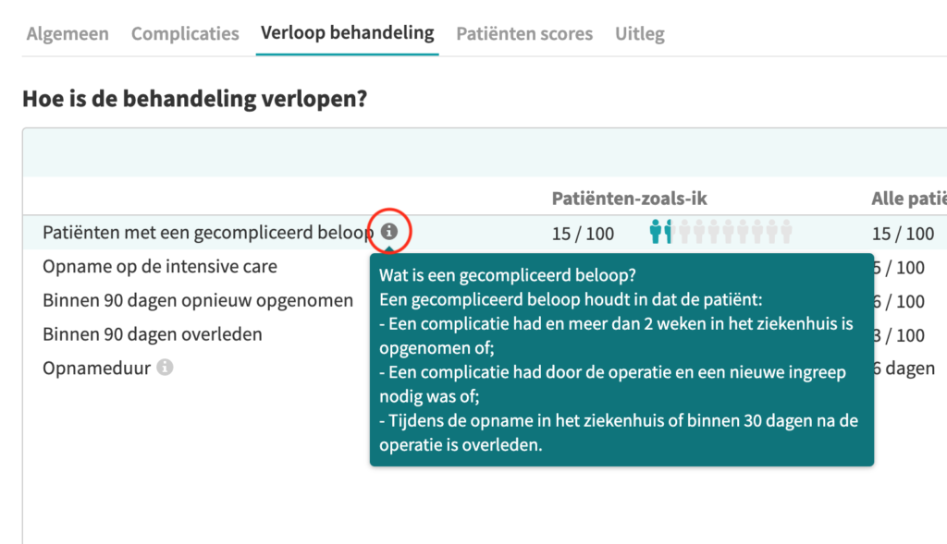Go to Patiënten scores tab
This screenshot has width=947, height=544.
click(524, 34)
